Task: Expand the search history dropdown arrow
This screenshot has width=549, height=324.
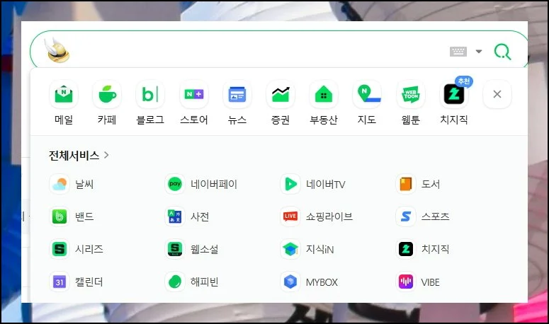Action: click(x=479, y=52)
